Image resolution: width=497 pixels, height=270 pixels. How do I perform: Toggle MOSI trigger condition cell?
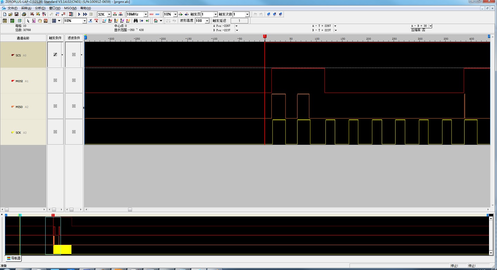[55, 80]
